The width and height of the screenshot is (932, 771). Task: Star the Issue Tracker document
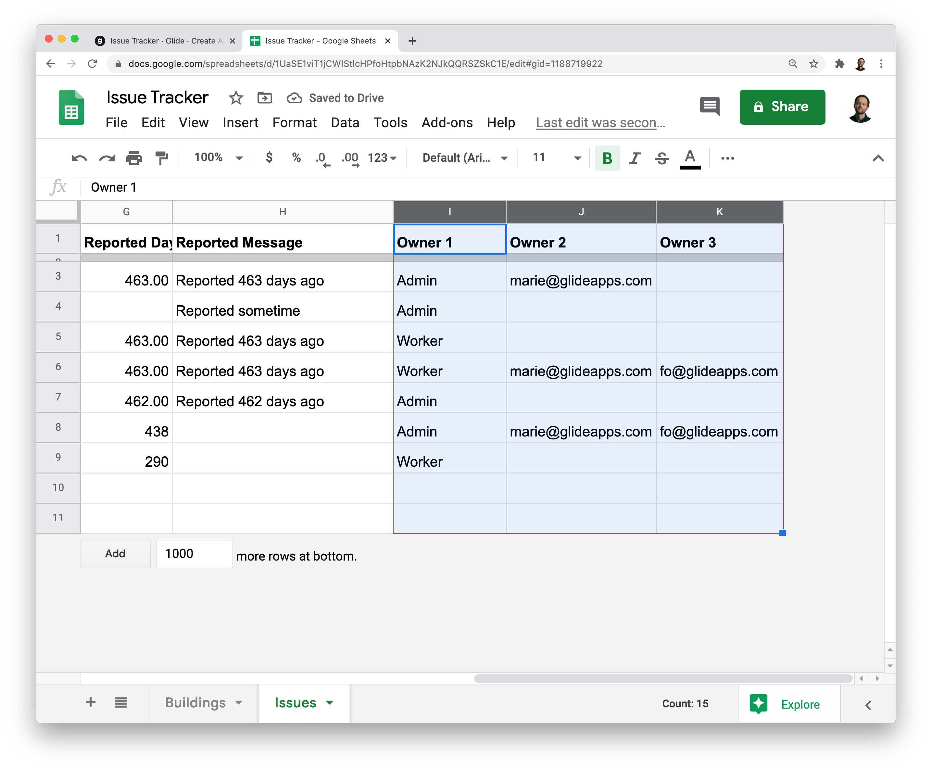click(236, 98)
